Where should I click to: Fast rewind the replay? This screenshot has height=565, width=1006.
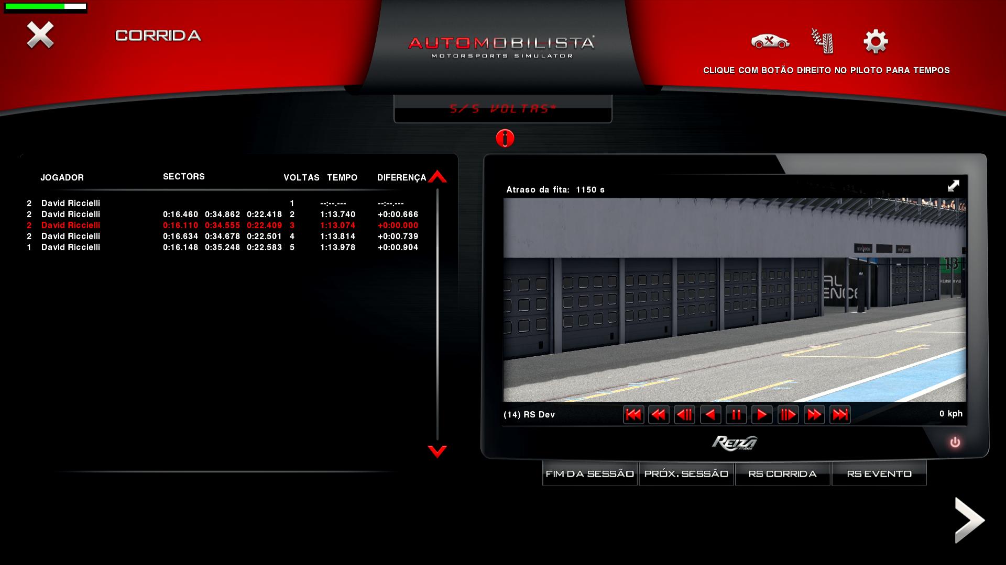pos(659,415)
